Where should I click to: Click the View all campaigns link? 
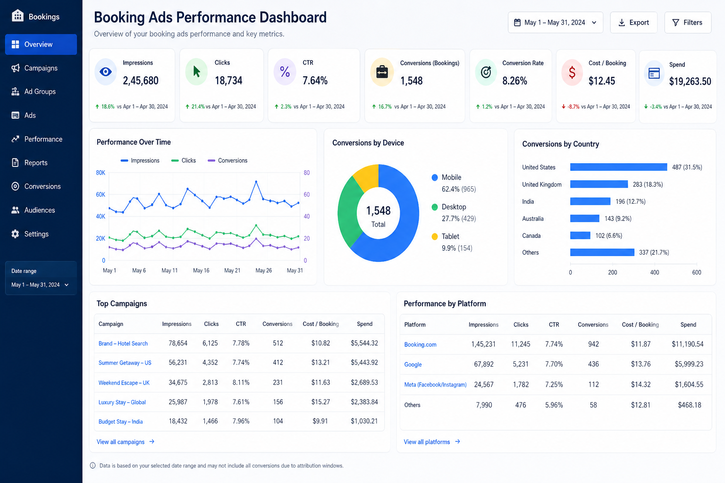pyautogui.click(x=120, y=442)
